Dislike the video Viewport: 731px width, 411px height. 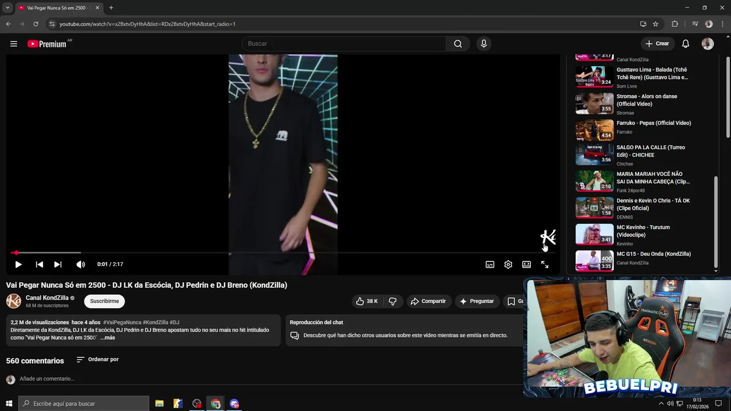click(x=392, y=301)
